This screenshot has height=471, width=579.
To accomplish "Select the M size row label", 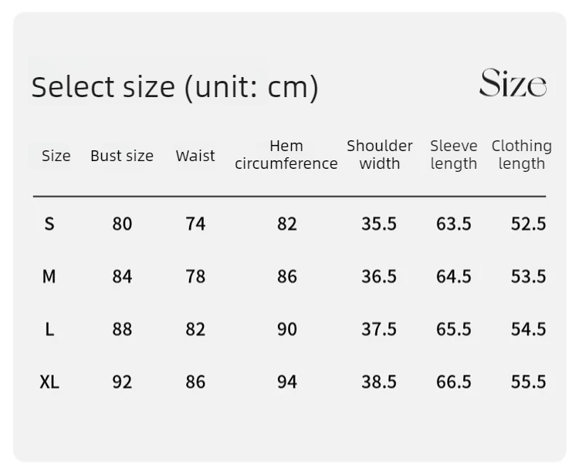I will coord(49,276).
